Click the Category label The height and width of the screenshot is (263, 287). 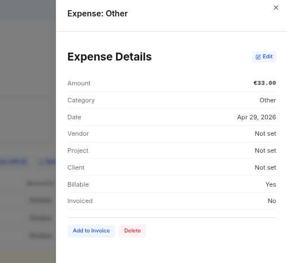81,100
